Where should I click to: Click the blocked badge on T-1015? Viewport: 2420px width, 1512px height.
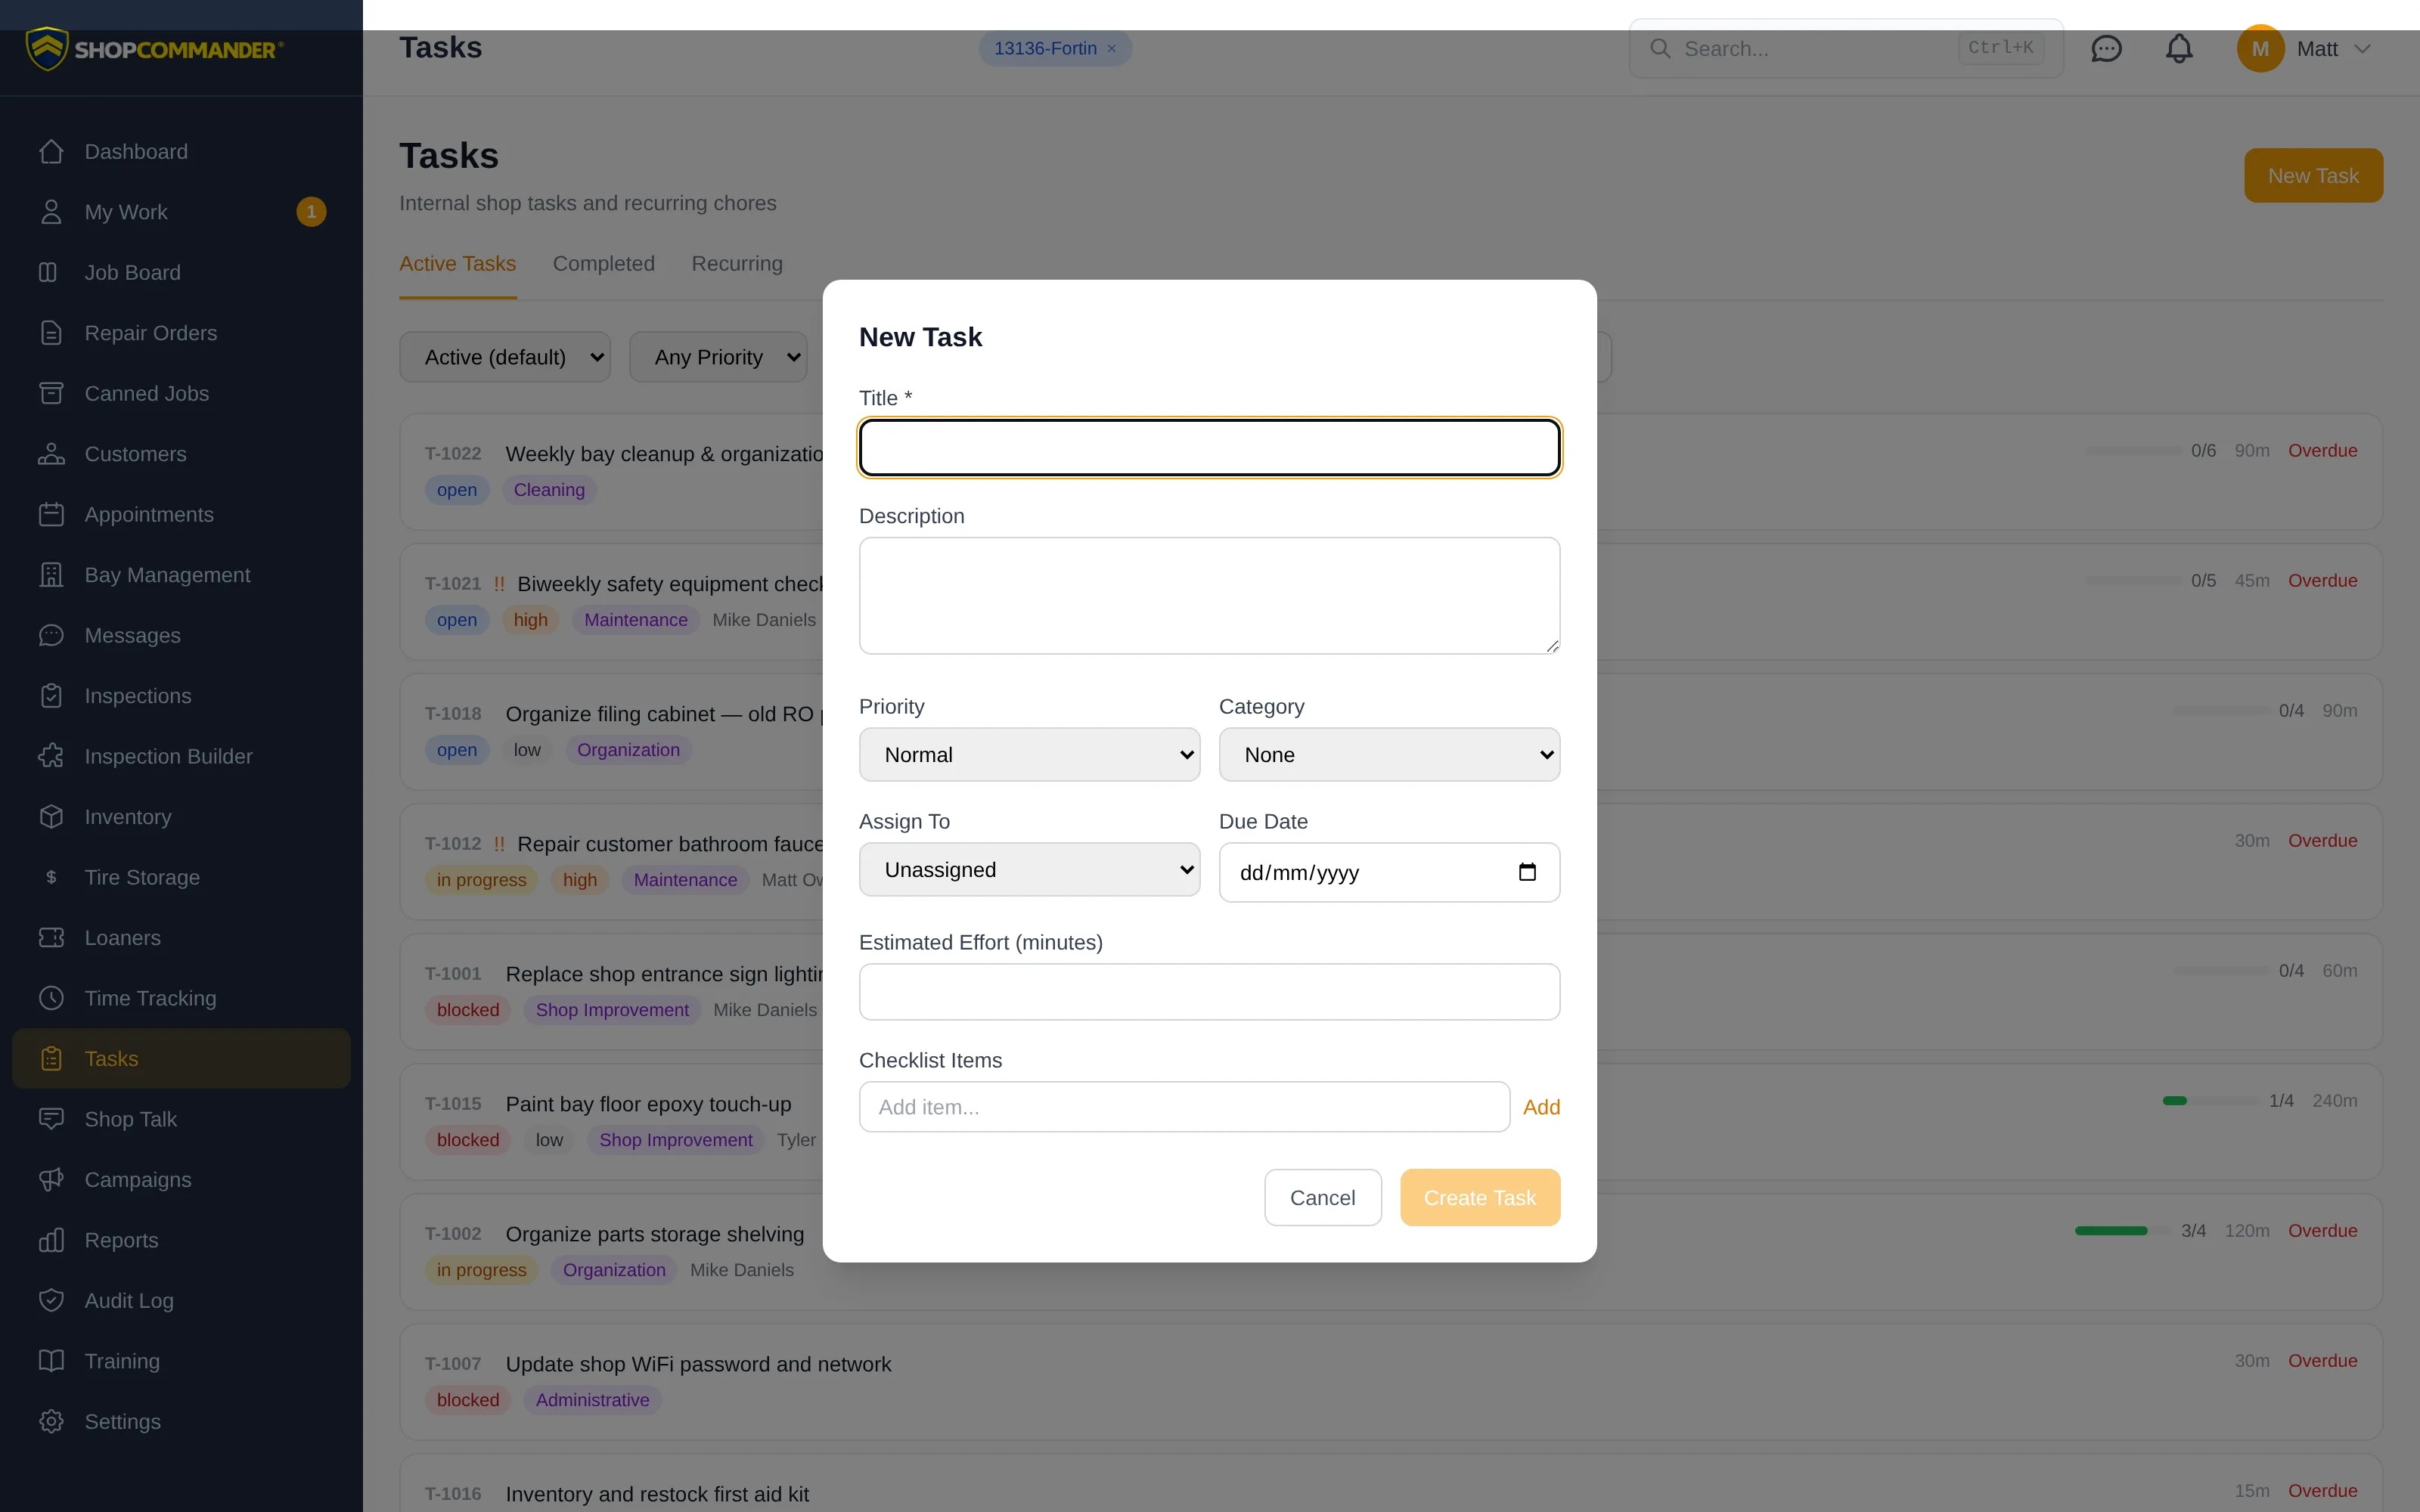[x=468, y=1140]
